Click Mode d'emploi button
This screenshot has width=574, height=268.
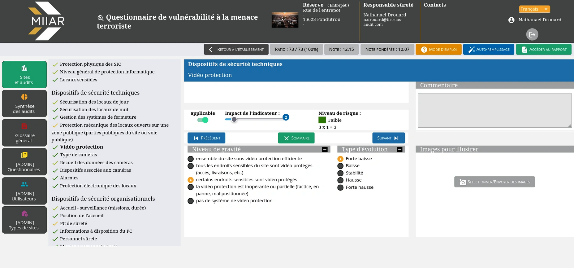click(438, 50)
